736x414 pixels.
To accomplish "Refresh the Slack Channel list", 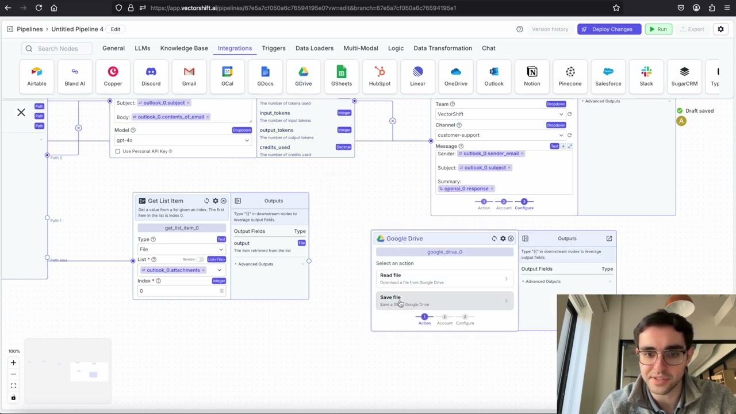I will [569, 135].
